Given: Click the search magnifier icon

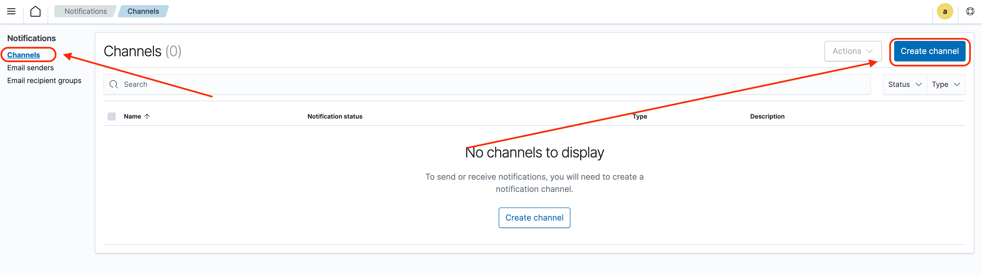Looking at the screenshot, I should point(113,84).
